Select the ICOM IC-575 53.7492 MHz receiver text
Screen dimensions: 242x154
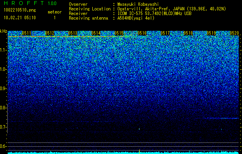click(x=155, y=13)
